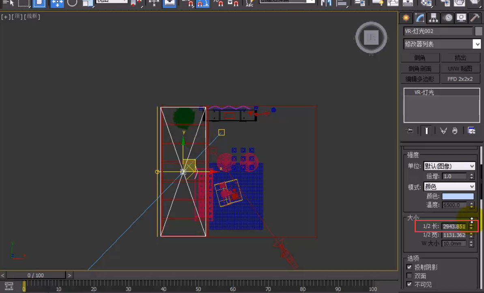Open the 单位 units dropdown
Screen dimensions: 484x293
point(449,166)
